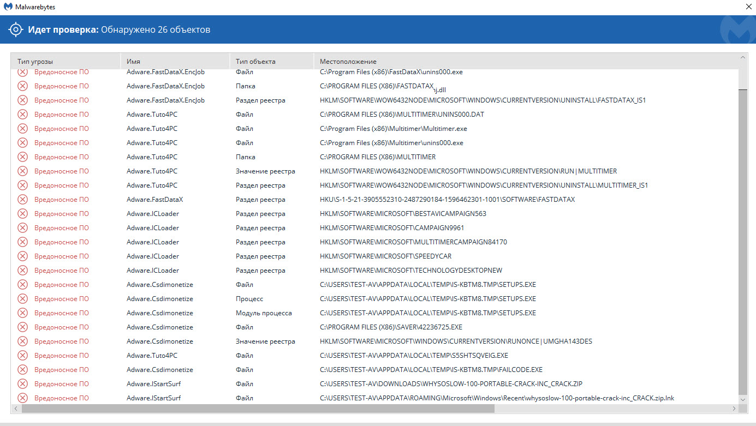Viewport: 756px width, 426px height.
Task: Select the threat icon on the SAVER\42236725.EXE row
Action: pos(22,327)
